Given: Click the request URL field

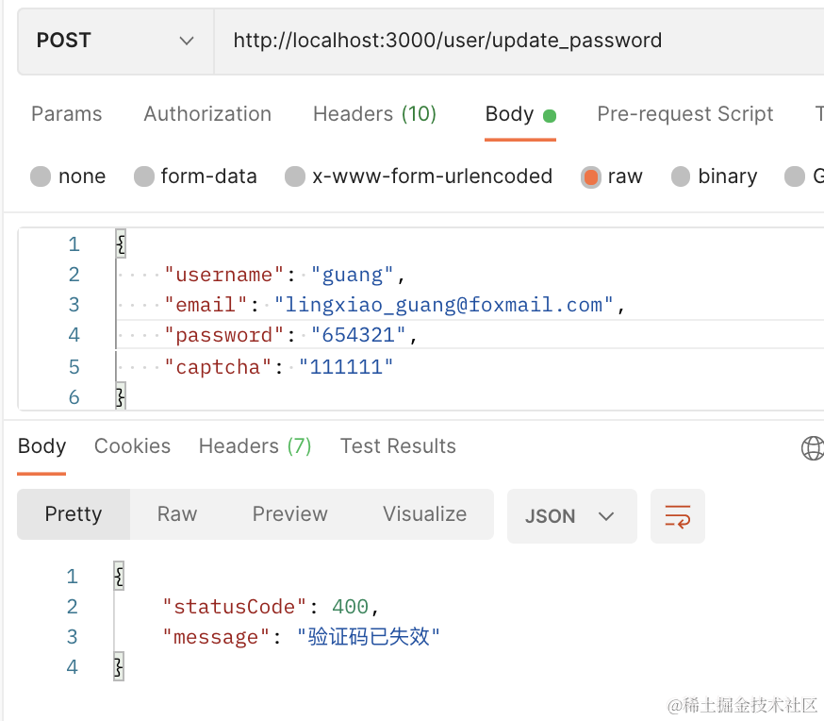Looking at the screenshot, I should [x=519, y=41].
